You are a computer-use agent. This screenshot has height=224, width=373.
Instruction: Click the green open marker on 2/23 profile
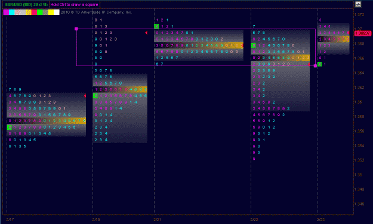[x=319, y=64]
